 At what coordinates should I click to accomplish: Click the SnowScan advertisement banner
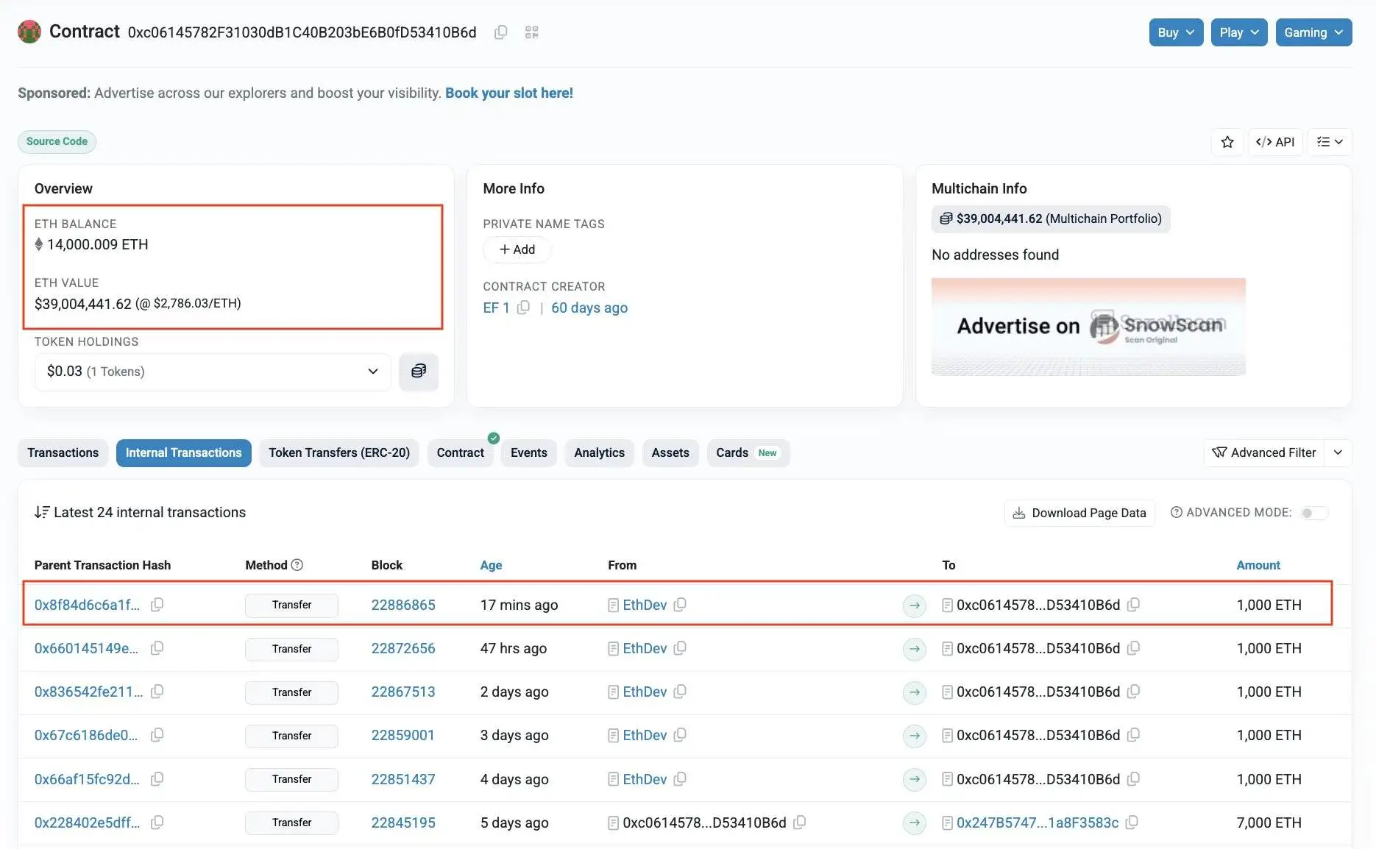[1088, 327]
